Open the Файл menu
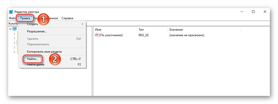 point(12,18)
